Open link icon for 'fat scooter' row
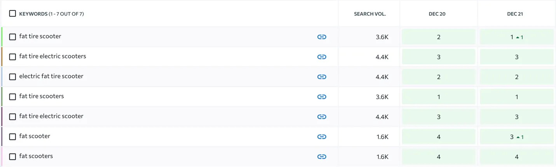 click(x=321, y=137)
